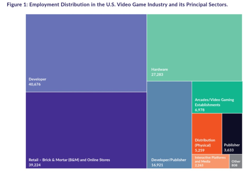The width and height of the screenshot is (248, 172).
Task: Select the gray Other tile
Action: click(236, 161)
